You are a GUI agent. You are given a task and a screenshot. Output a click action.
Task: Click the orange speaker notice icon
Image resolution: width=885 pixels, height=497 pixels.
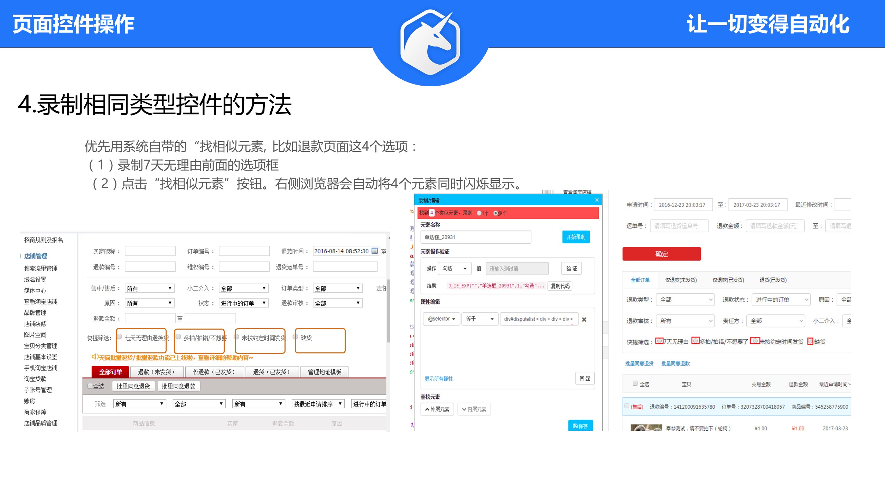[x=94, y=357]
